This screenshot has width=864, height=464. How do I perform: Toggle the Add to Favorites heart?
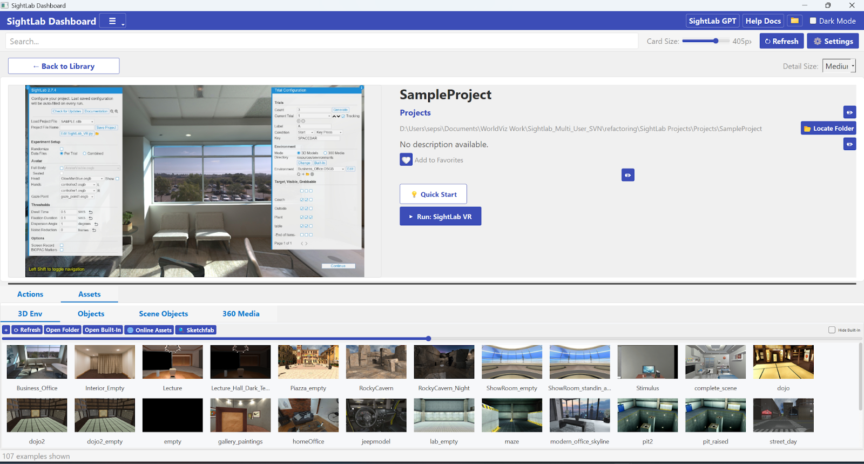(x=406, y=160)
